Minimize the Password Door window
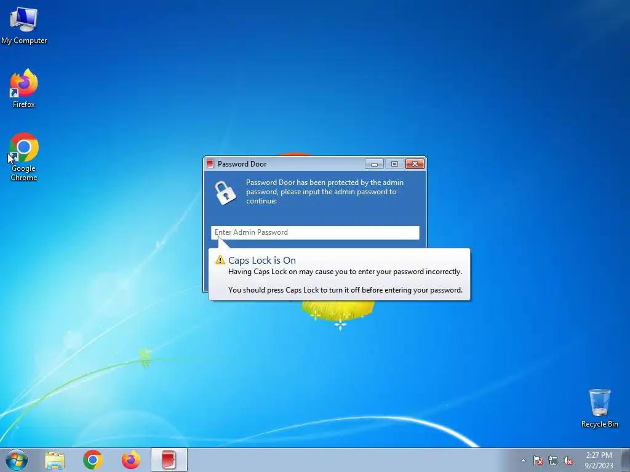630x472 pixels. [375, 163]
